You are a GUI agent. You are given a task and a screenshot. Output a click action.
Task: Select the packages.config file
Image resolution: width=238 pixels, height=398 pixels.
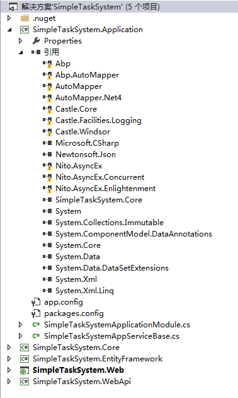74,313
